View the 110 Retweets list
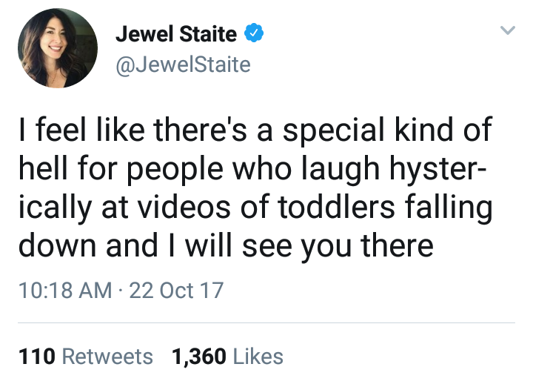Image resolution: width=533 pixels, height=384 pixels. pos(84,357)
